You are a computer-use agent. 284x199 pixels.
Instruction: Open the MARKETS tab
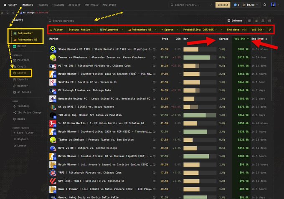coord(28,5)
